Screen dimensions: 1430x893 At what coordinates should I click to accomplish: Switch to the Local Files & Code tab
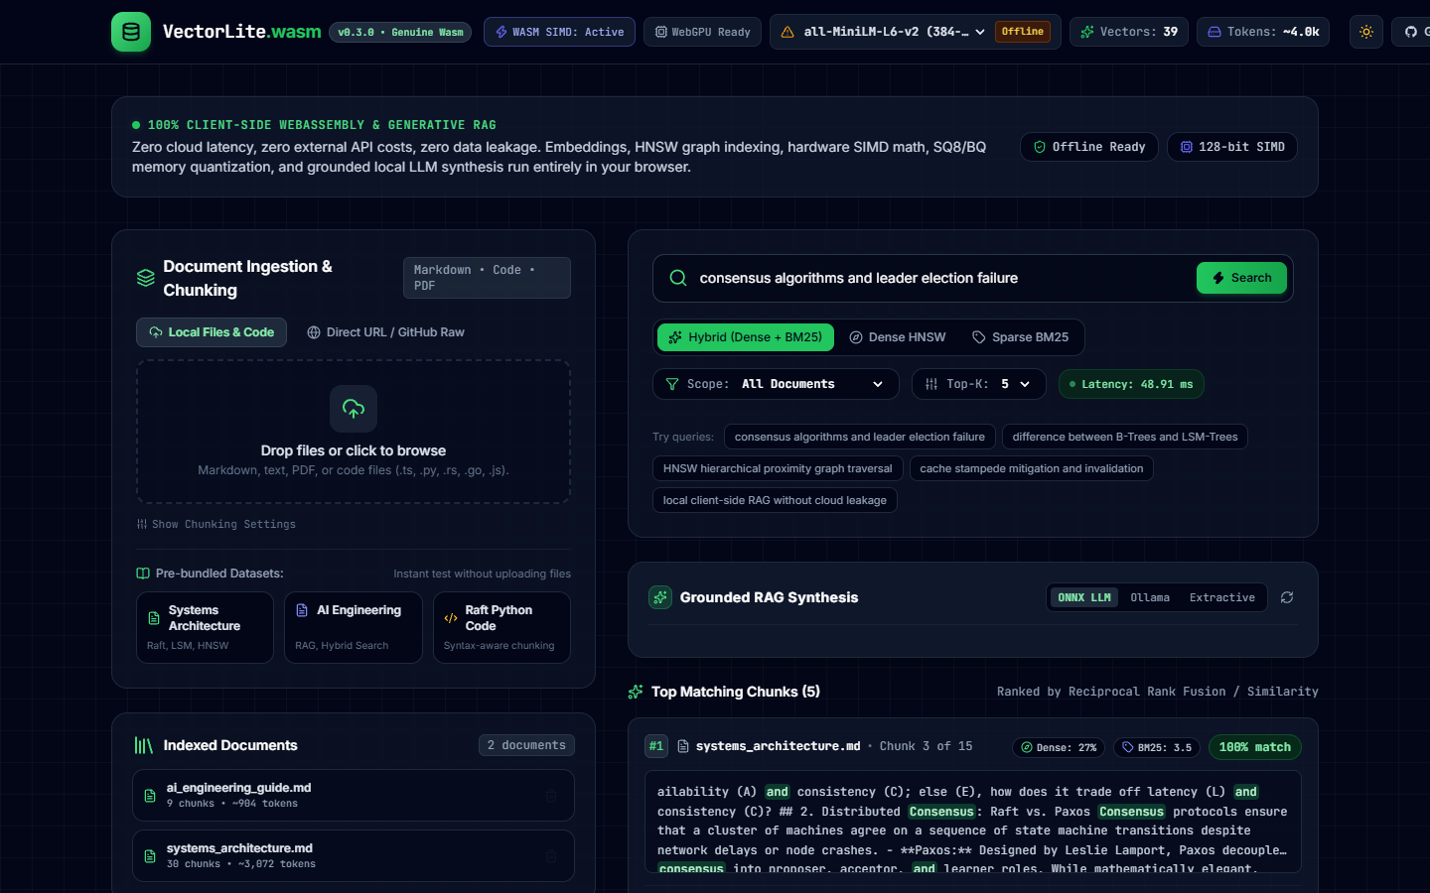[x=212, y=332]
